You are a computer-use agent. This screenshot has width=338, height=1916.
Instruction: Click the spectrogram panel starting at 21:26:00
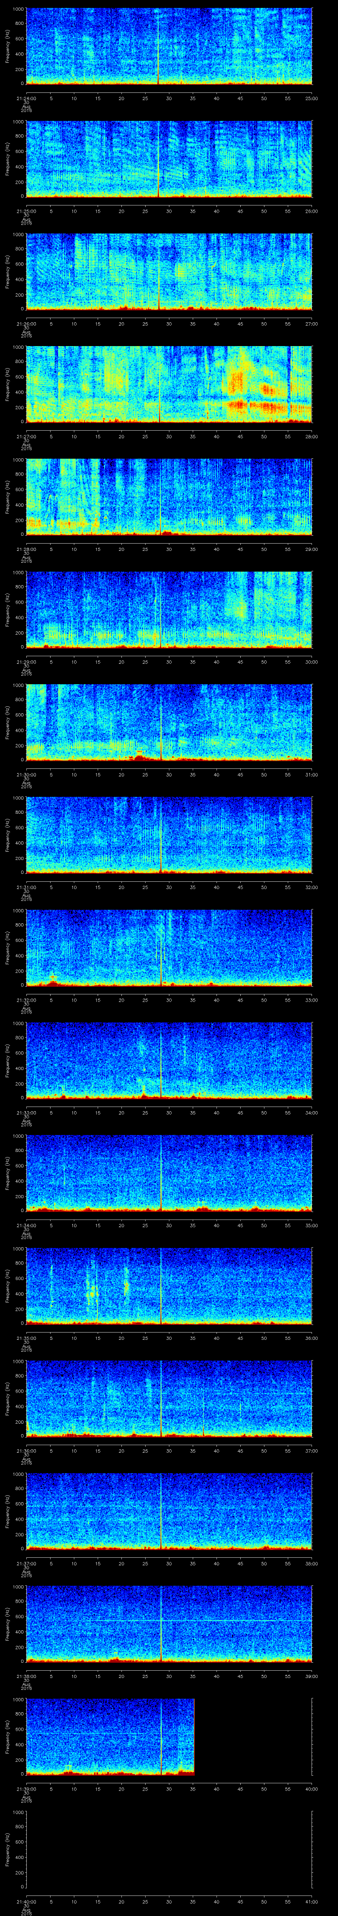[169, 271]
